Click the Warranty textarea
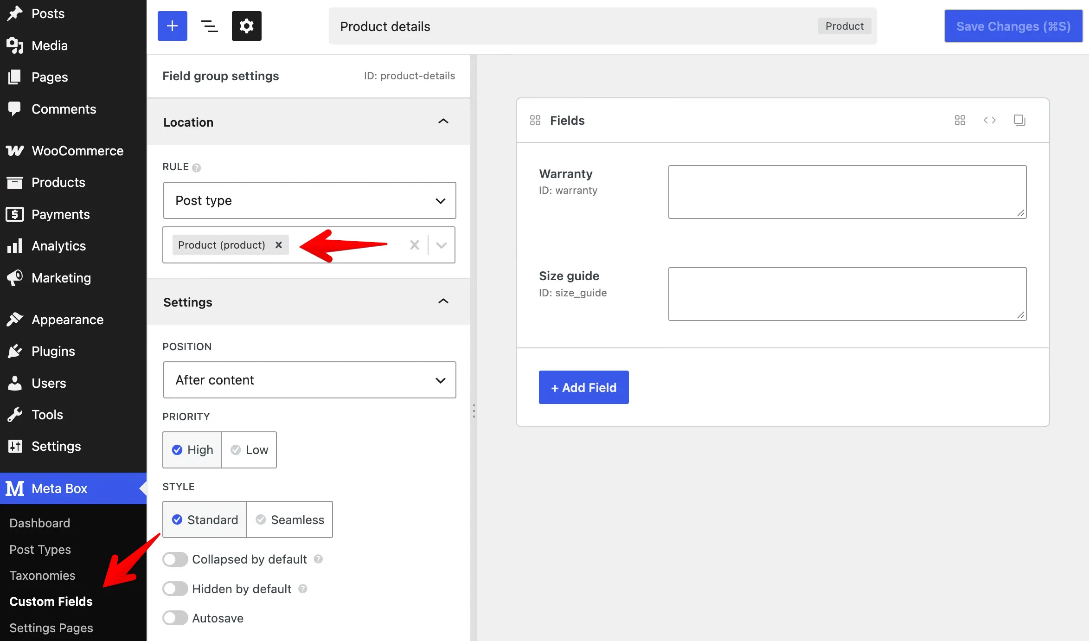This screenshot has height=641, width=1089. point(847,192)
